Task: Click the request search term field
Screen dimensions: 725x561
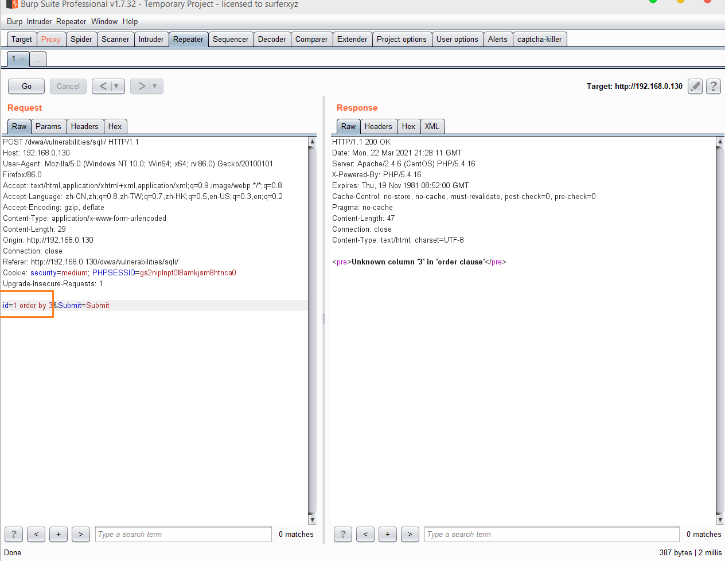Action: point(184,534)
